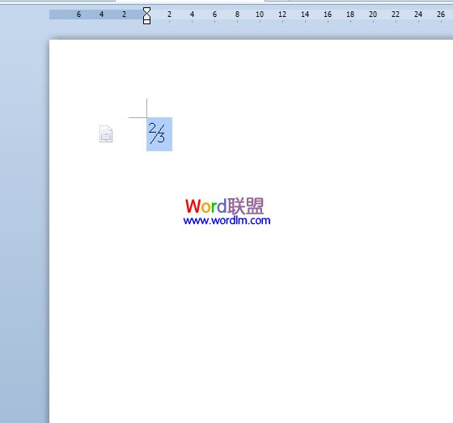This screenshot has width=453, height=423.
Task: Click the small document page icon in margin
Action: click(106, 133)
